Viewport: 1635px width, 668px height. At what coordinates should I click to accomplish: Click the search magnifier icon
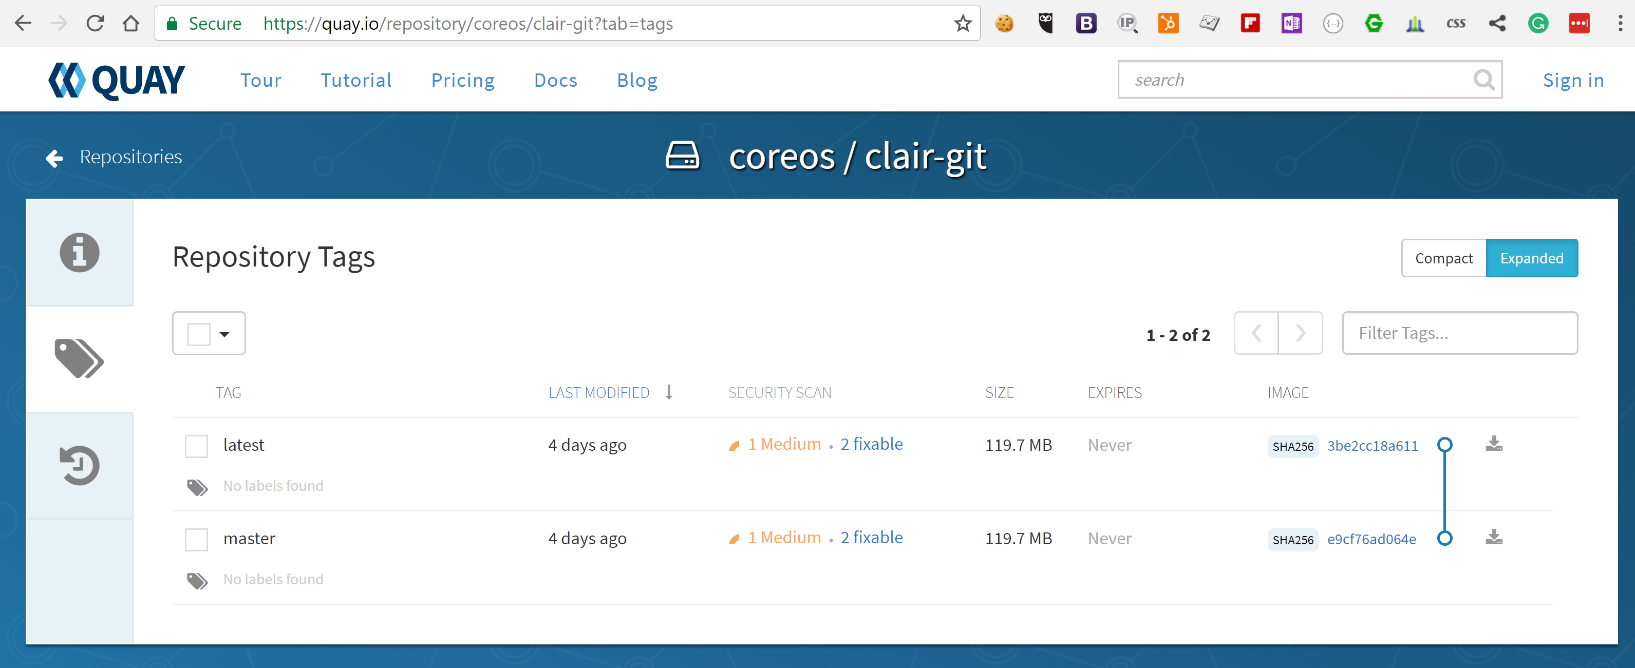point(1484,79)
